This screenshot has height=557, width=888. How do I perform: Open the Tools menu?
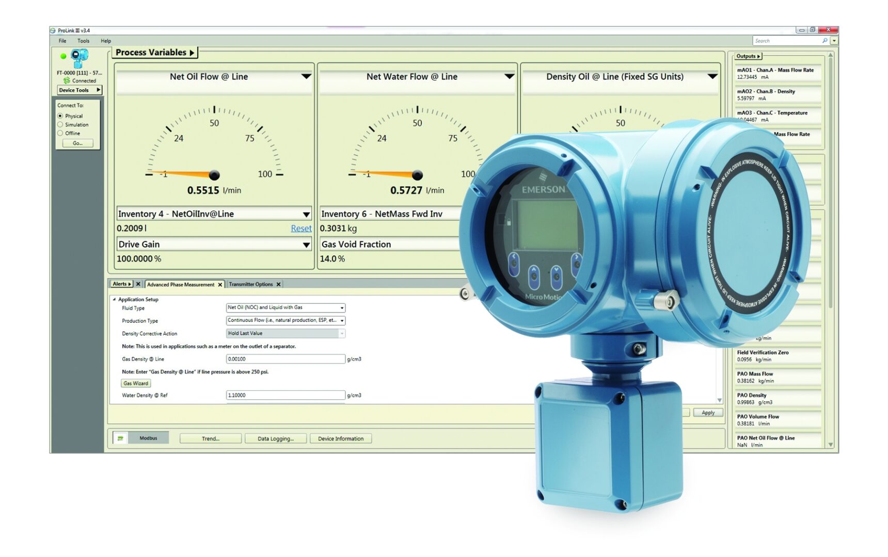click(x=83, y=41)
